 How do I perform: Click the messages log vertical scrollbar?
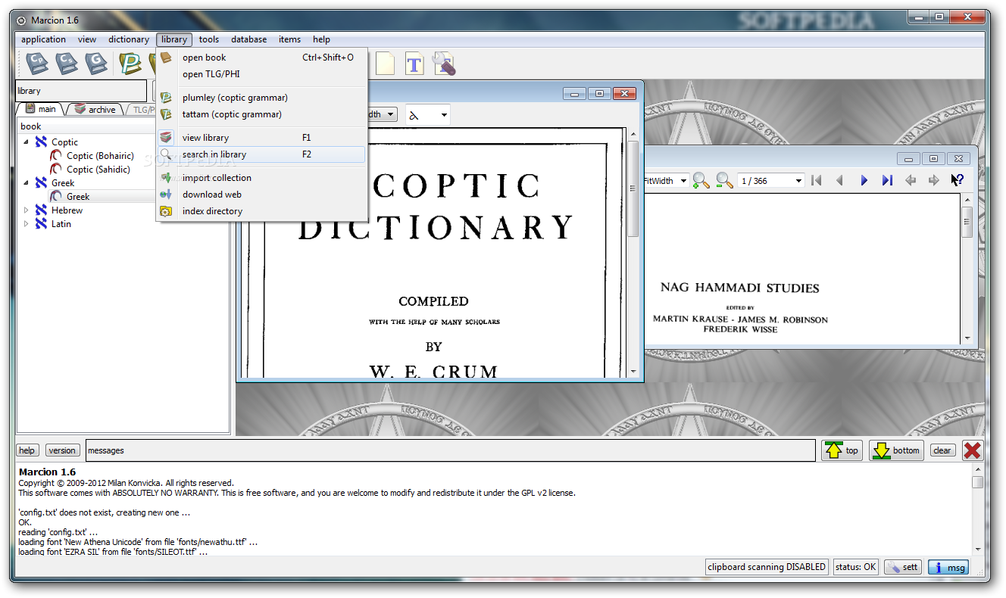tap(978, 511)
